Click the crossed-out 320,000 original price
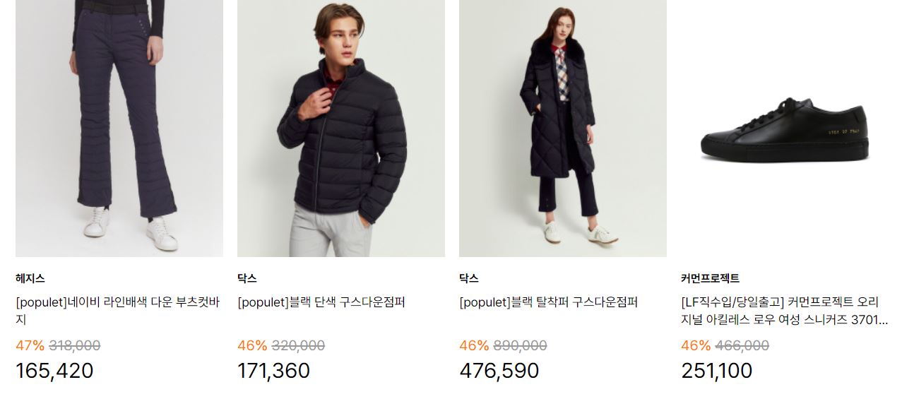 [298, 345]
